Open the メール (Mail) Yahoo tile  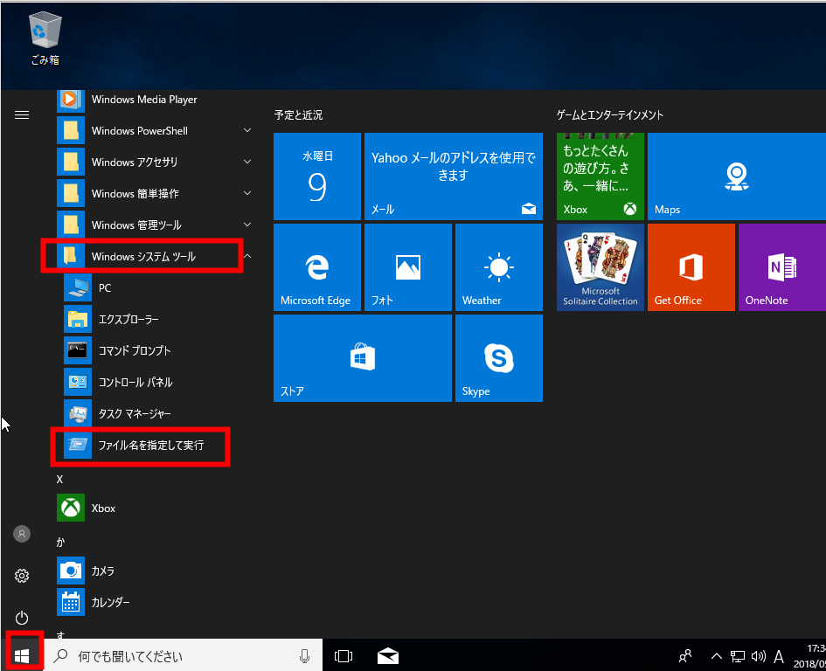pyautogui.click(x=454, y=176)
